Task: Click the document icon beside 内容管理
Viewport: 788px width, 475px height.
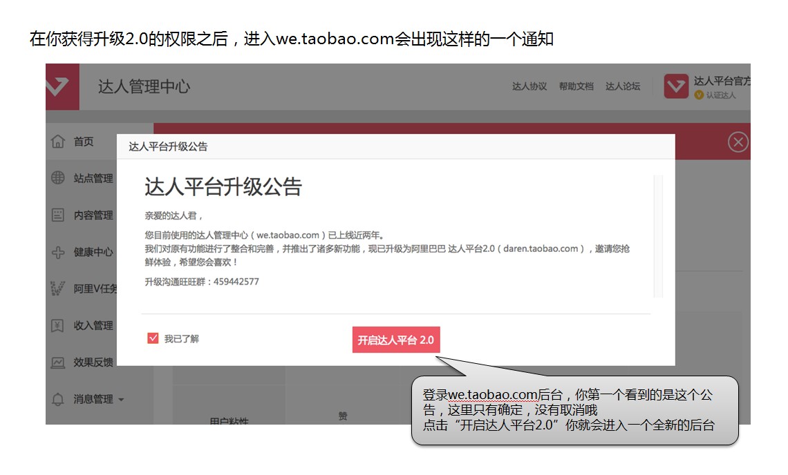Action: point(58,215)
